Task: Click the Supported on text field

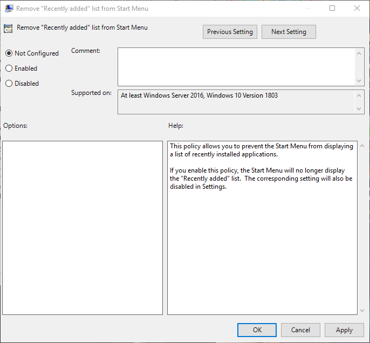Action: point(236,102)
